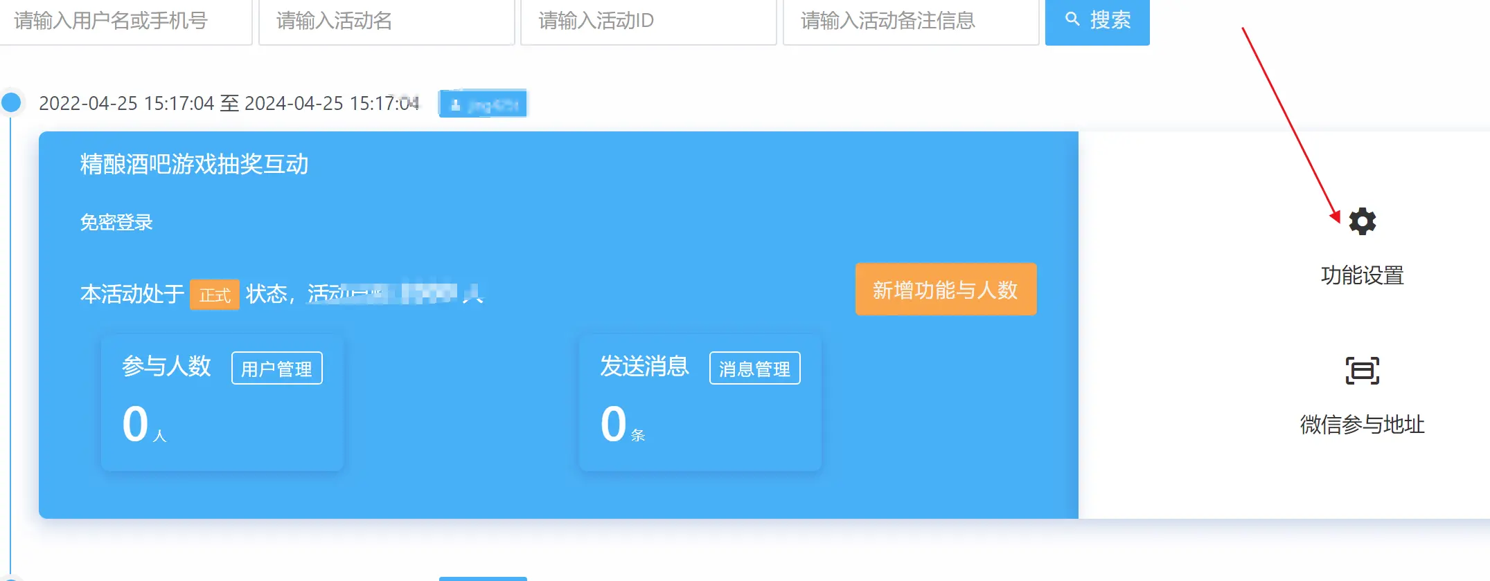Image resolution: width=1490 pixels, height=581 pixels.
Task: Click the activity title 精酿酒吧游戏抽奖互动
Action: click(x=194, y=165)
